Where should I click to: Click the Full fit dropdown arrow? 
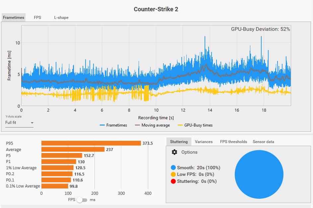32,123
